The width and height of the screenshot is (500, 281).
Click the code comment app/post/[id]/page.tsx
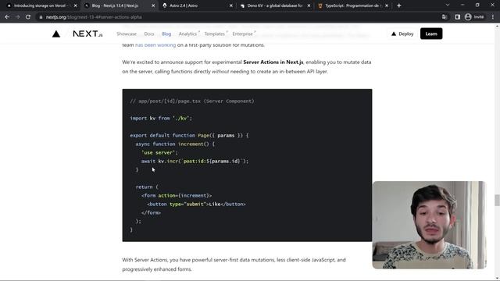pyautogui.click(x=192, y=101)
